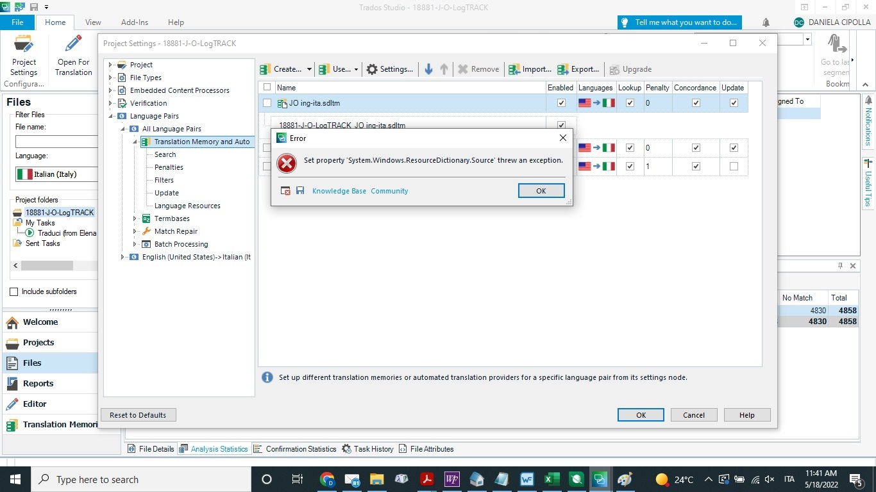Screen dimensions: 876x492
Task: Save the error details with the floppy disk icon
Action: (300, 191)
